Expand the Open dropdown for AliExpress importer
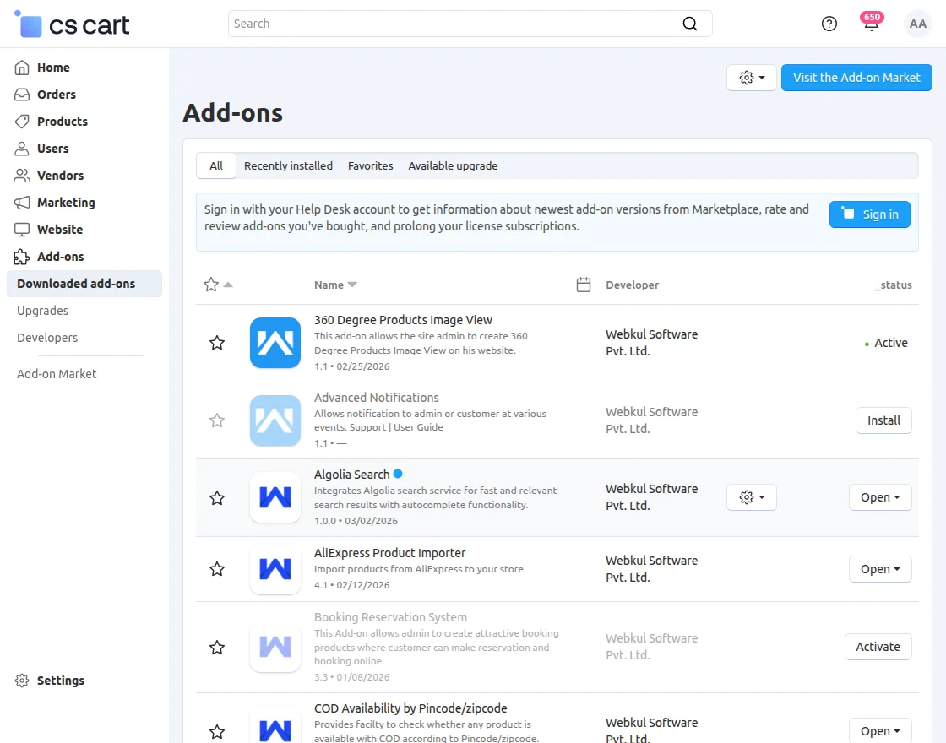This screenshot has width=946, height=743. pyautogui.click(x=880, y=569)
